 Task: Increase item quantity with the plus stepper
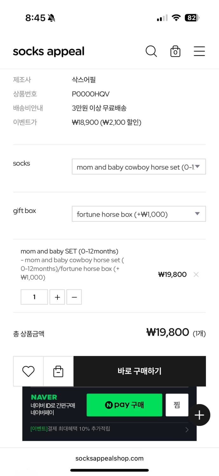click(x=57, y=297)
